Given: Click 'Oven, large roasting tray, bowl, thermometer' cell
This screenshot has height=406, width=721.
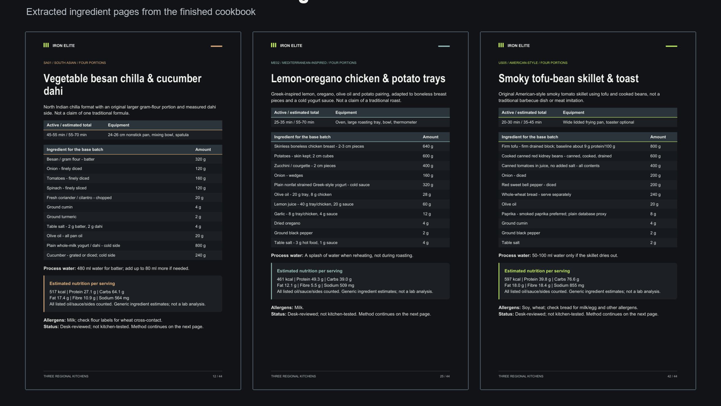Looking at the screenshot, I should coord(376,122).
